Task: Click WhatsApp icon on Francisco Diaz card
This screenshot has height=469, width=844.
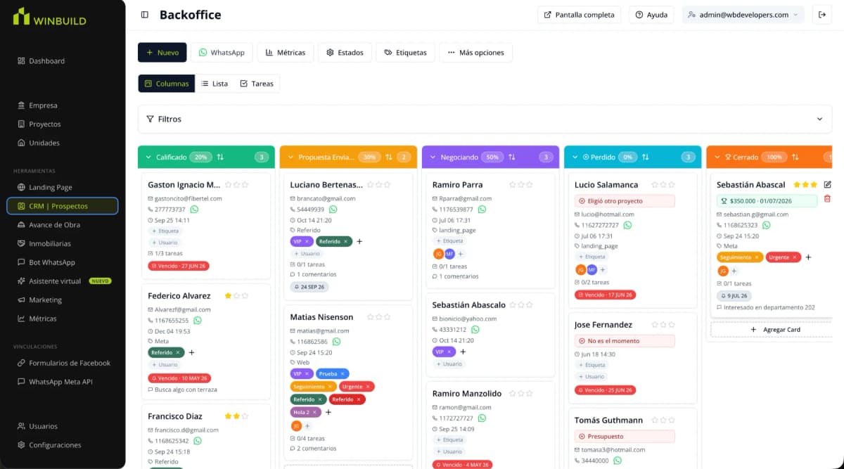Action: pyautogui.click(x=198, y=441)
